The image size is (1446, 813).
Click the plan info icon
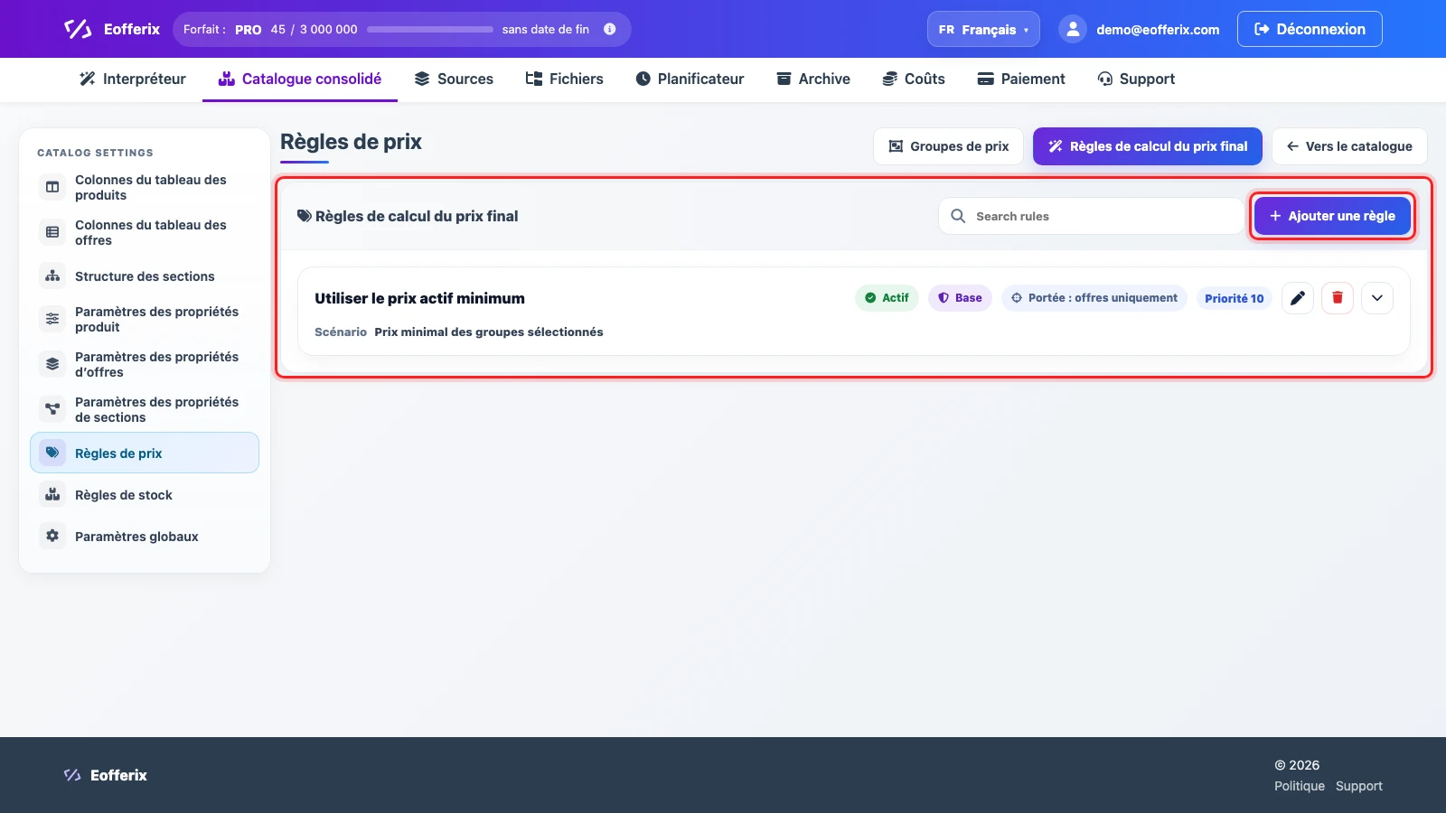610,29
